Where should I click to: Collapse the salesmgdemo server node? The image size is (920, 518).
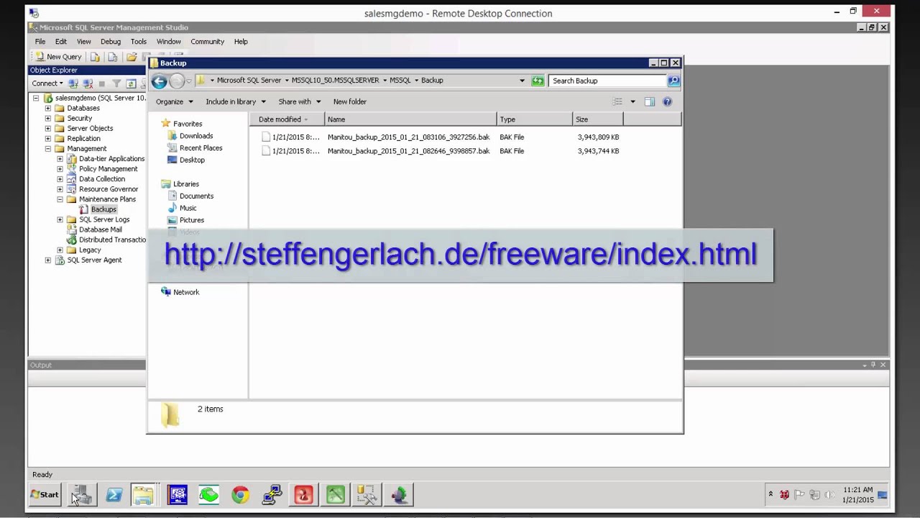(36, 98)
